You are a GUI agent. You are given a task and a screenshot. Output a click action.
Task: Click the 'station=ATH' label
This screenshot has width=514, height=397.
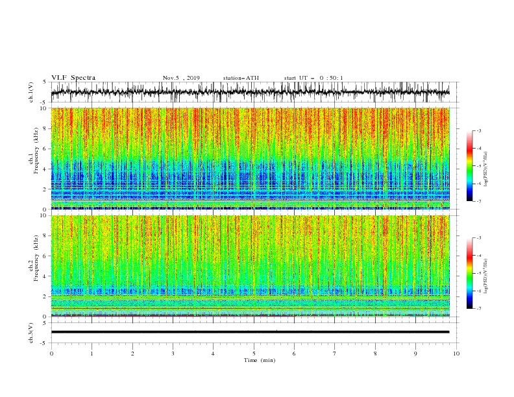click(241, 78)
